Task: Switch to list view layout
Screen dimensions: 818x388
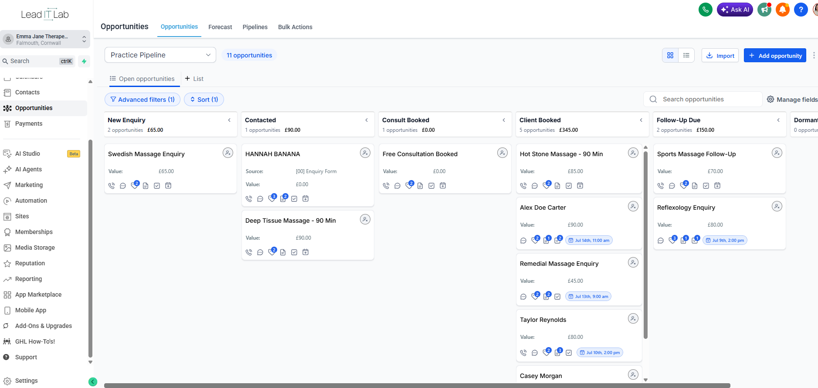Action: (686, 55)
